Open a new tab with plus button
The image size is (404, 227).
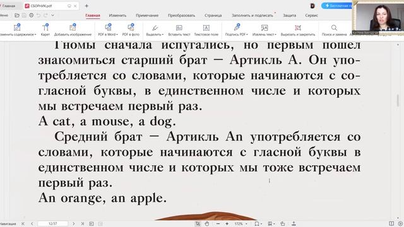[x=86, y=6]
